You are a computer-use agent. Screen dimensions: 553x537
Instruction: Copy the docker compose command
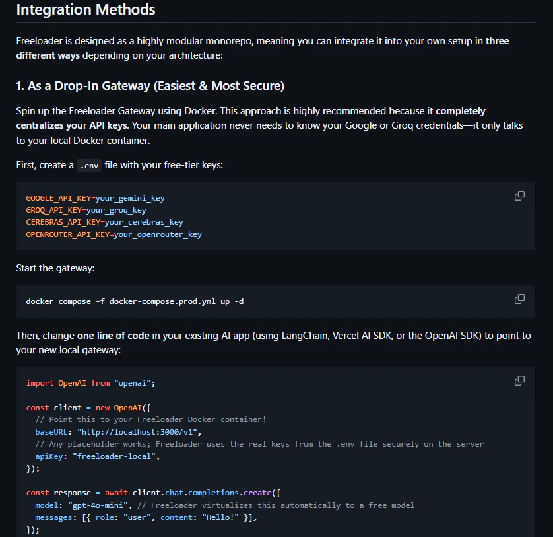click(519, 299)
